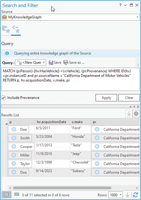Image resolution: width=141 pixels, height=200 pixels.
Task: Select provenance entity in the Tesla row
Action: (116, 147)
